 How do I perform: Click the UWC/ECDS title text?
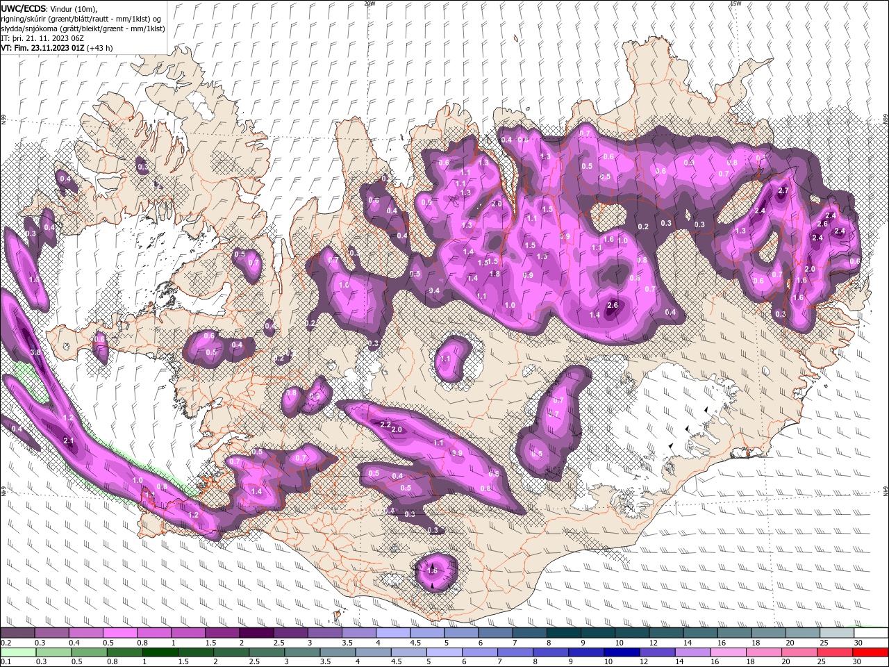click(x=24, y=8)
